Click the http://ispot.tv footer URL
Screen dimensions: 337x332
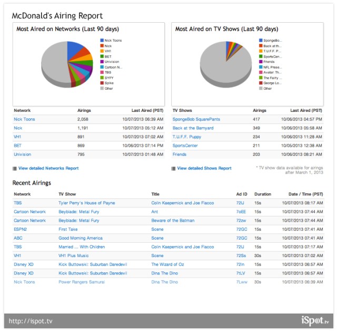[31, 321]
